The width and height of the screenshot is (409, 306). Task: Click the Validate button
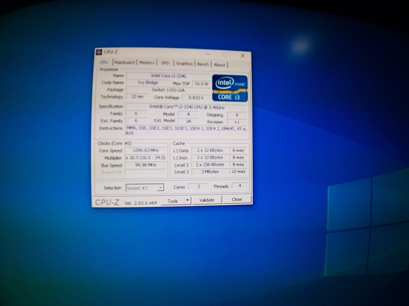click(x=207, y=200)
